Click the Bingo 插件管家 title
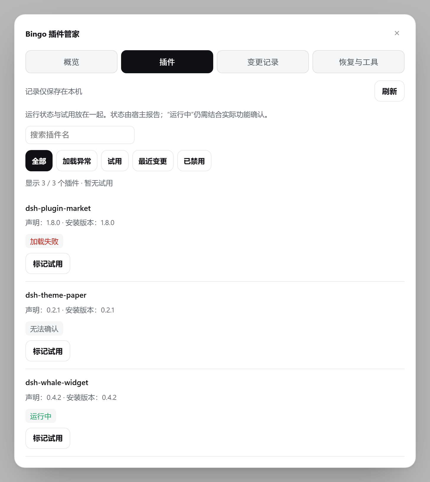 (x=52, y=34)
